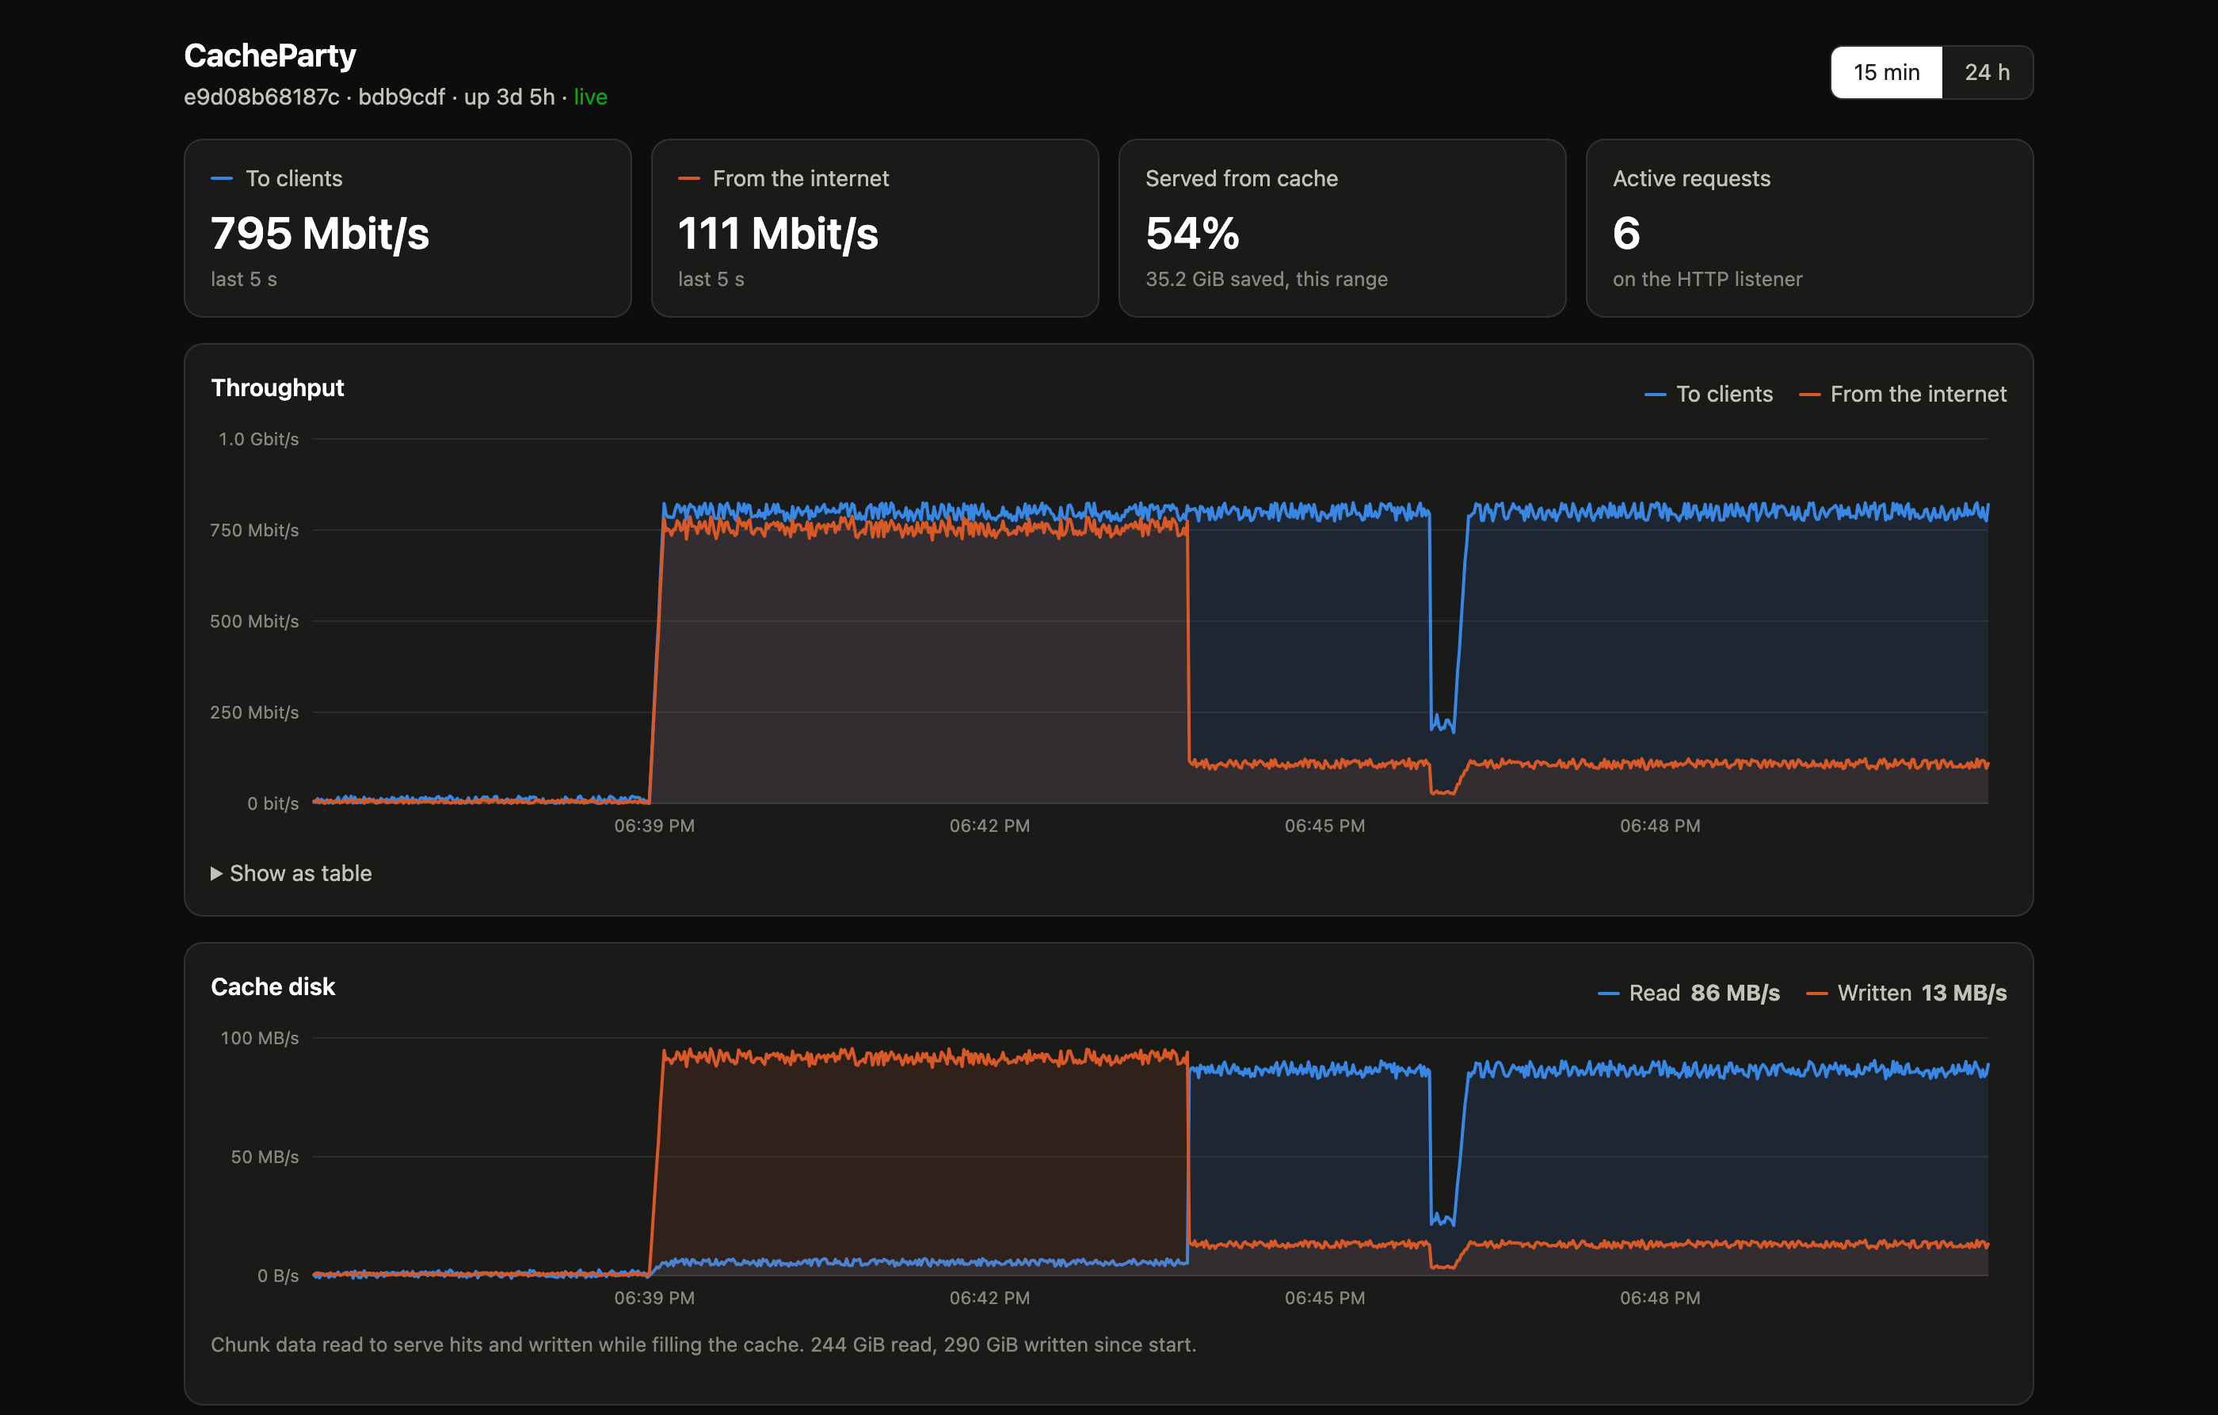This screenshot has width=2218, height=1415.
Task: Click the Read 86 MB/s legend entry
Action: pos(1688,992)
